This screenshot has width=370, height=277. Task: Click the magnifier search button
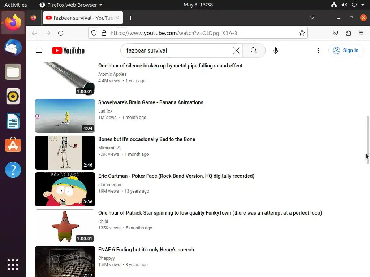click(x=254, y=50)
